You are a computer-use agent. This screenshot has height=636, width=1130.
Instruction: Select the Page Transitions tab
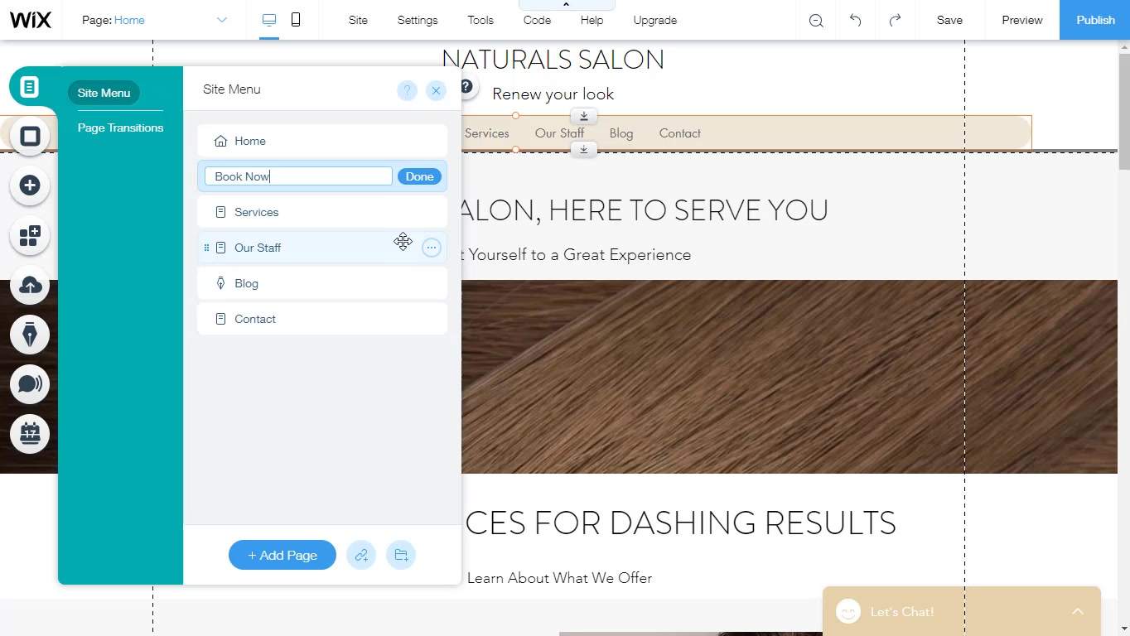click(120, 128)
